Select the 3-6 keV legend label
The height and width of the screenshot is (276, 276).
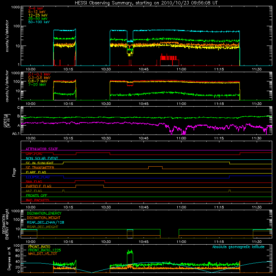point(36,8)
